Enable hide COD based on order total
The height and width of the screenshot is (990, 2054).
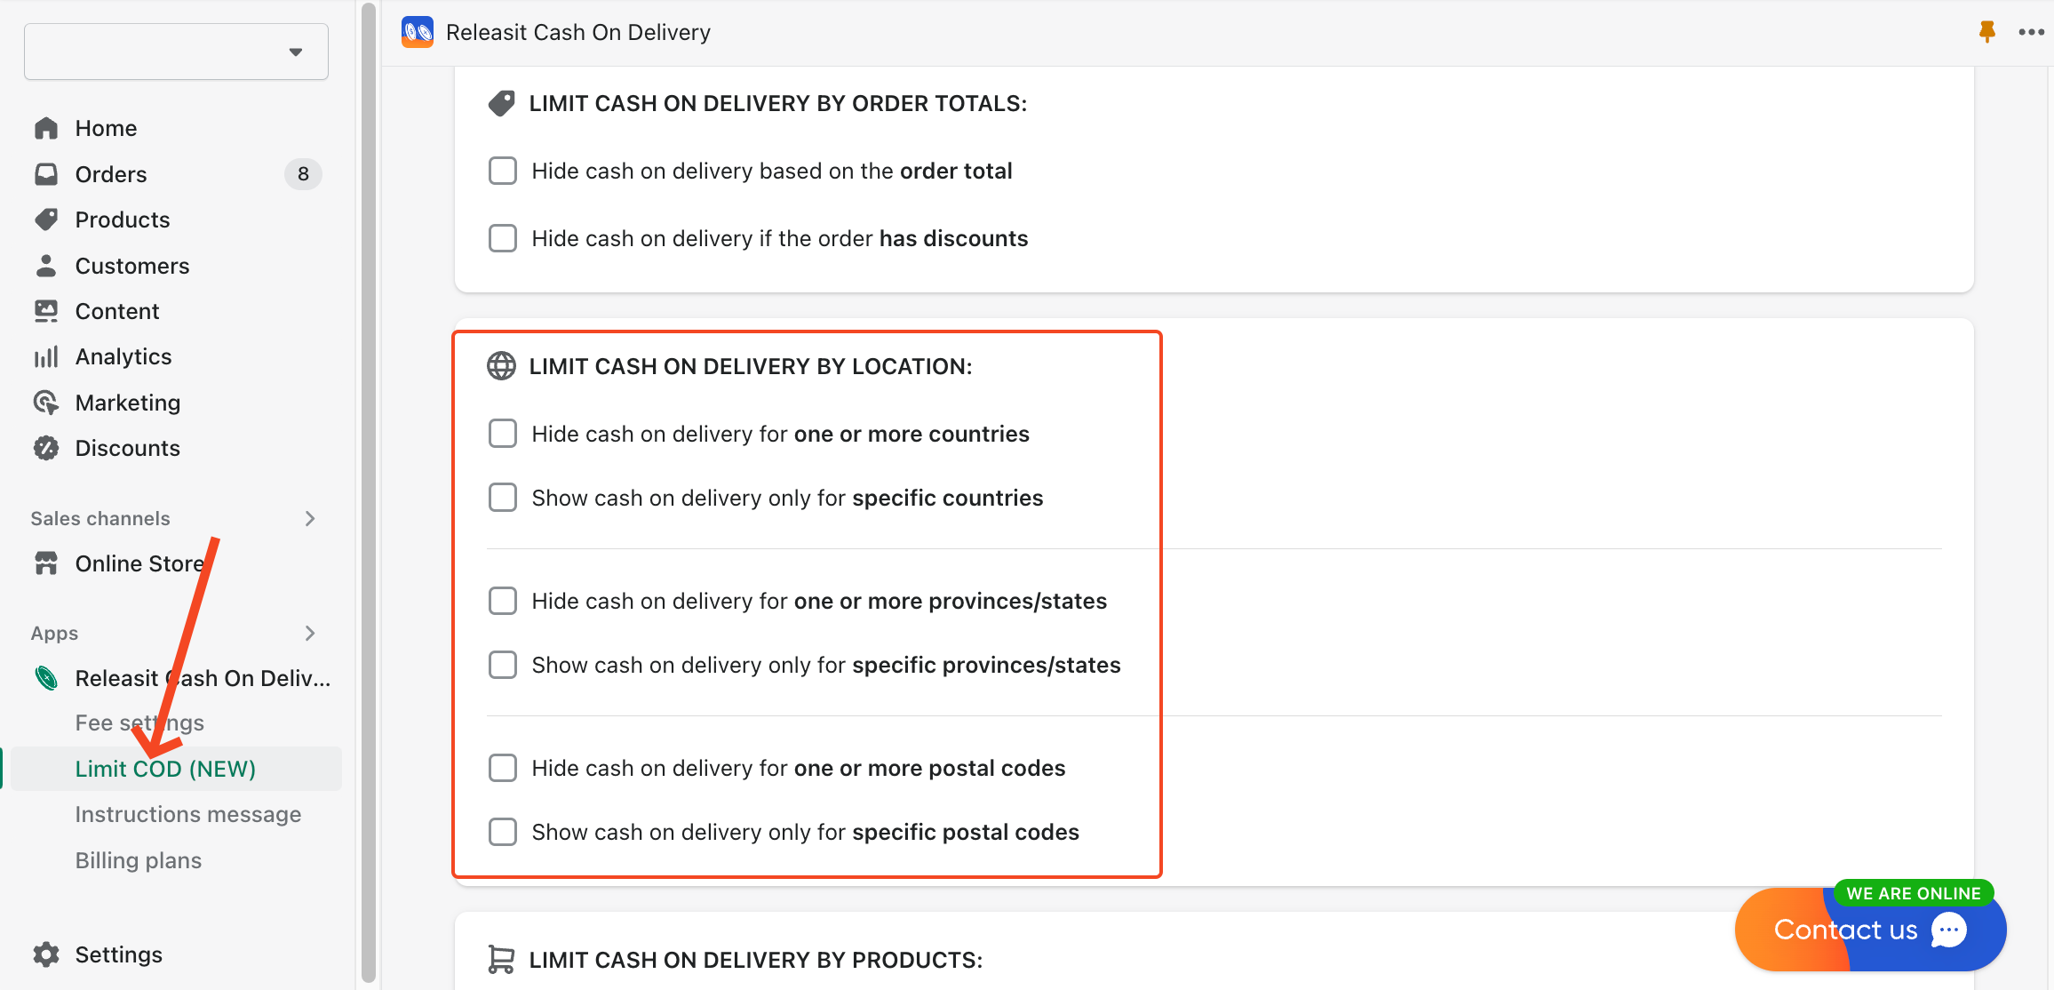pos(503,171)
